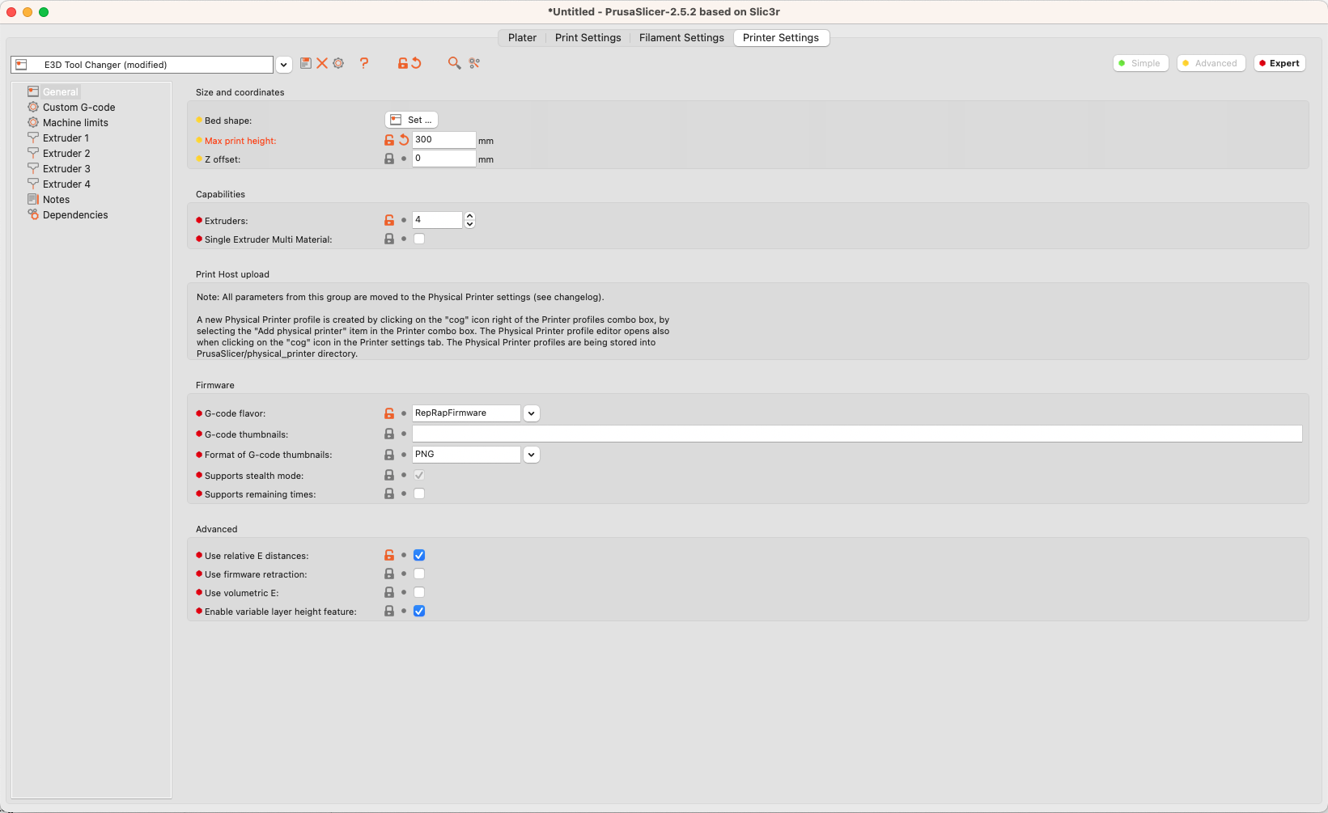Click unlocked padlock beside Extruders
The height and width of the screenshot is (813, 1328).
click(x=389, y=220)
